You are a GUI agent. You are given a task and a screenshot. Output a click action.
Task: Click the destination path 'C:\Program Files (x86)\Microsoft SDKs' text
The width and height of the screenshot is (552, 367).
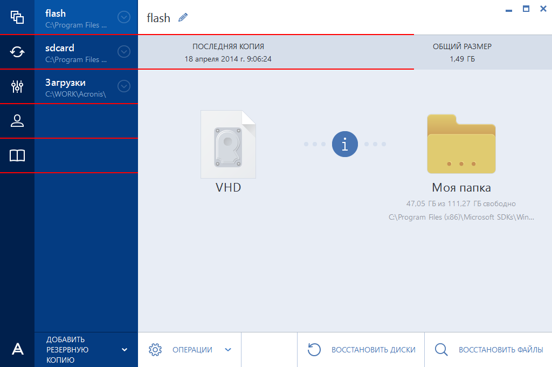pyautogui.click(x=461, y=217)
